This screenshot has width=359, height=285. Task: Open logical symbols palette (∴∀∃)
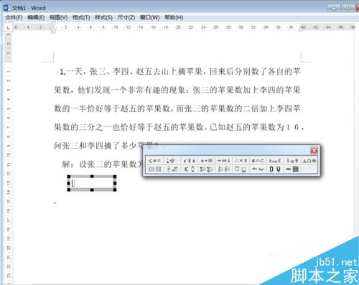[x=241, y=161]
